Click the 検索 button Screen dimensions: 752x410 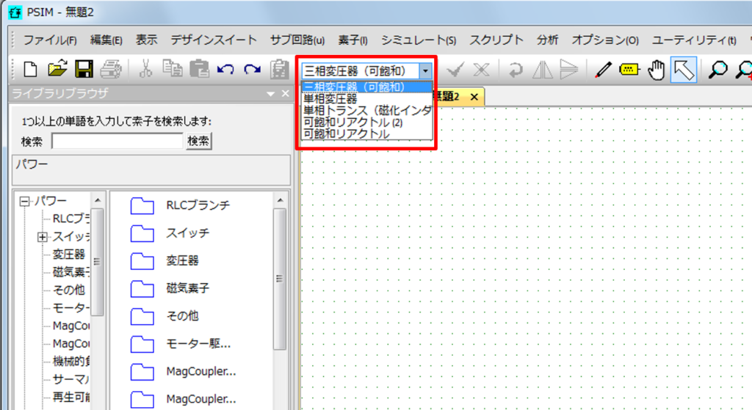click(198, 141)
